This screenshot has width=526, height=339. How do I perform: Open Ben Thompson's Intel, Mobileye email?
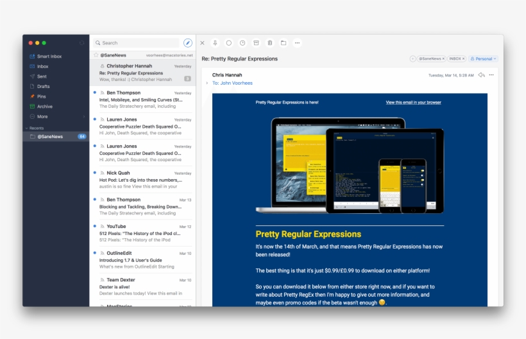pyautogui.click(x=142, y=100)
